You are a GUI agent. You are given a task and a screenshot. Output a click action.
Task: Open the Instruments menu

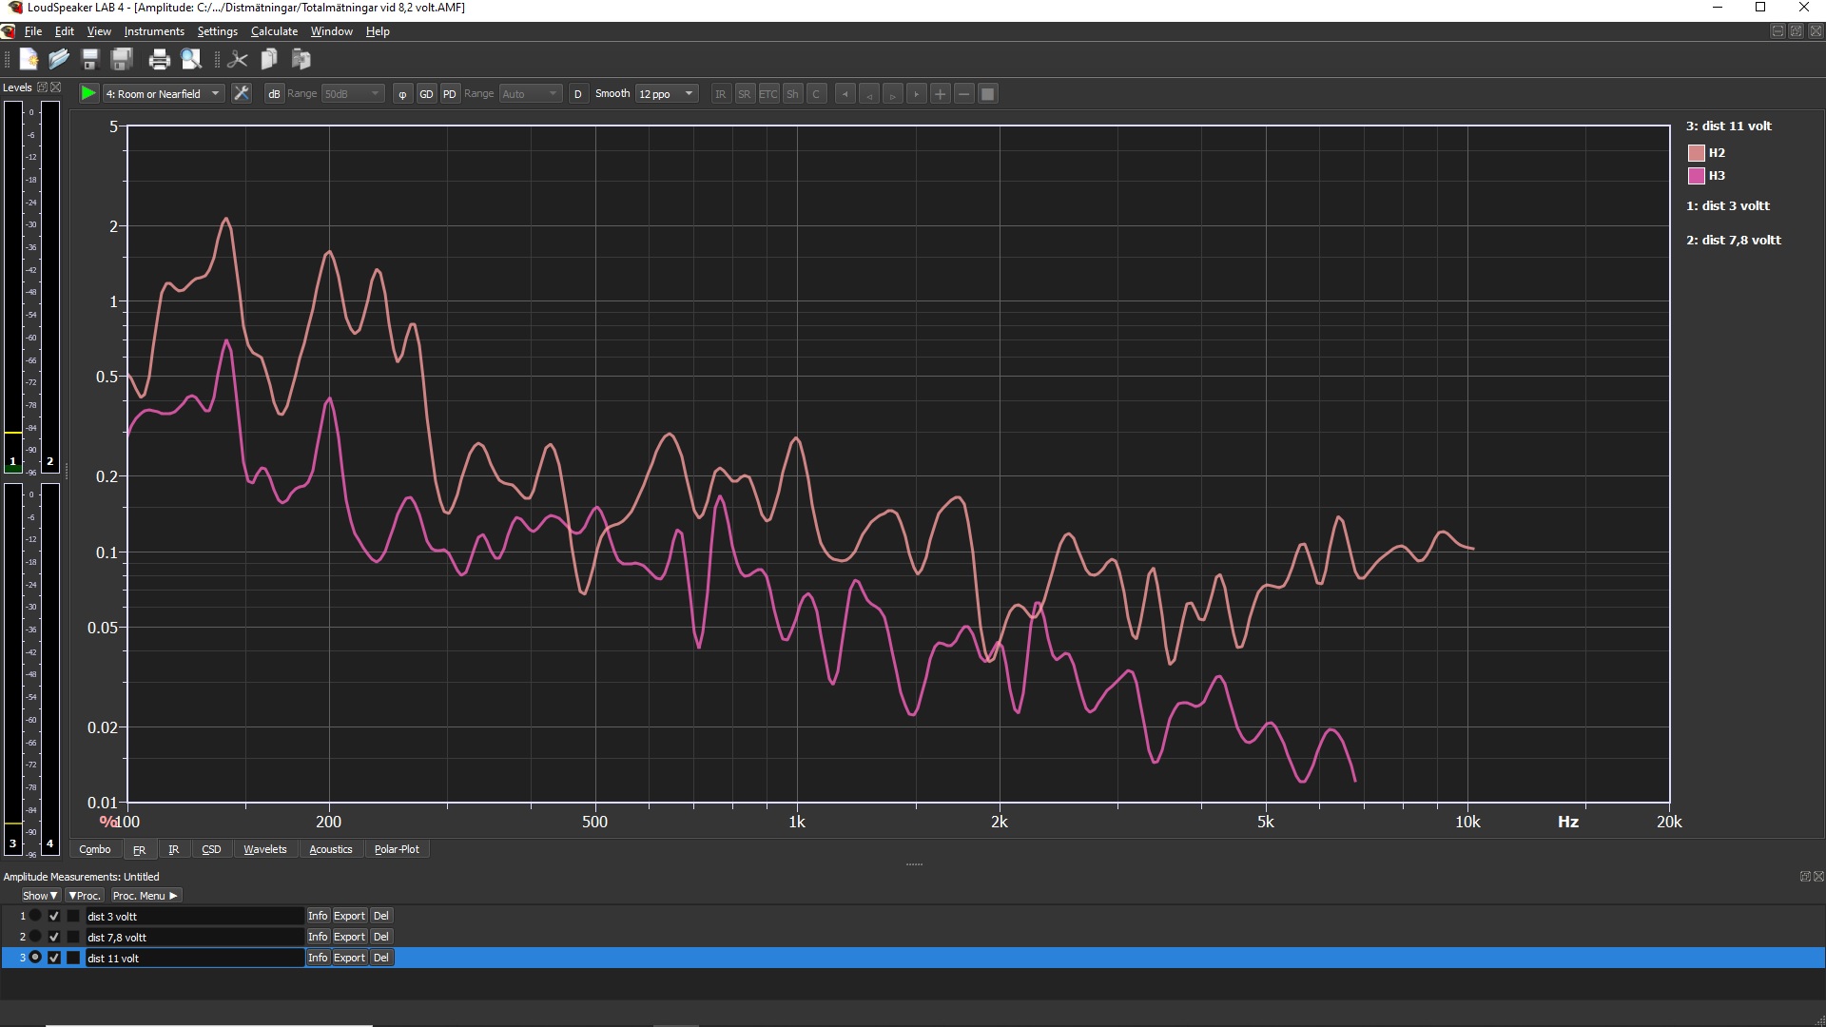click(154, 31)
